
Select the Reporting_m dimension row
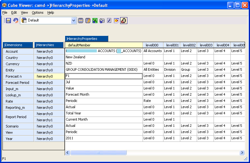(18, 108)
